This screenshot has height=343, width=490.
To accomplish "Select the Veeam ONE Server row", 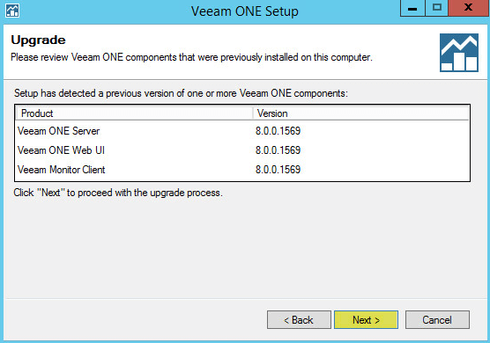I will [242, 131].
